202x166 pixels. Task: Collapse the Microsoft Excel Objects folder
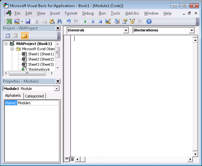coord(12,49)
